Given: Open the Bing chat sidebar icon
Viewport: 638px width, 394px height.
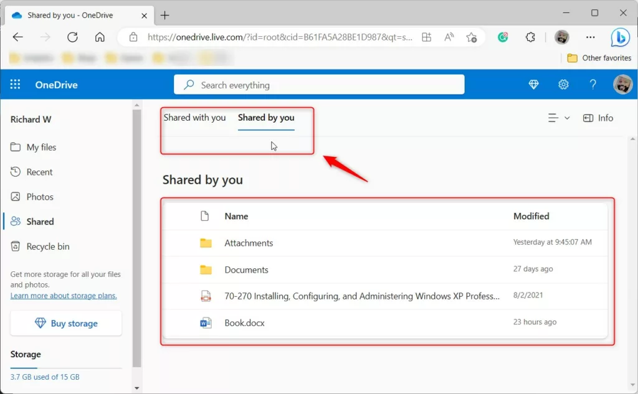Looking at the screenshot, I should [x=620, y=37].
